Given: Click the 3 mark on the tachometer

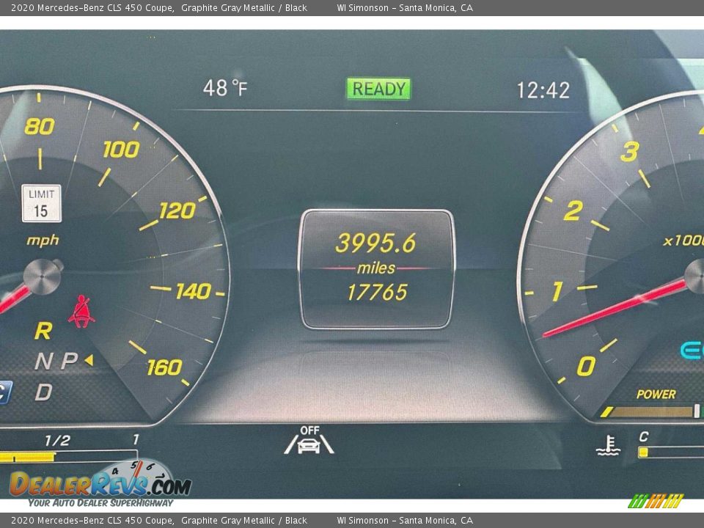Looking at the screenshot, I should tap(629, 152).
